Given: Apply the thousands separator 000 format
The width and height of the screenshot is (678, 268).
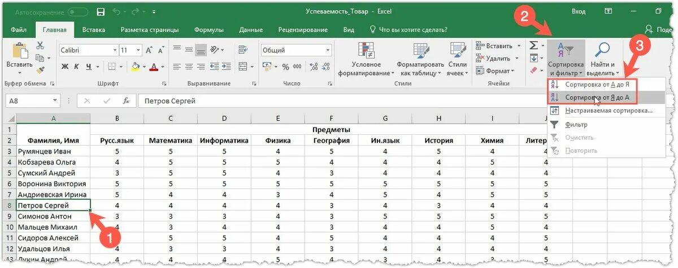Looking at the screenshot, I should (297, 67).
